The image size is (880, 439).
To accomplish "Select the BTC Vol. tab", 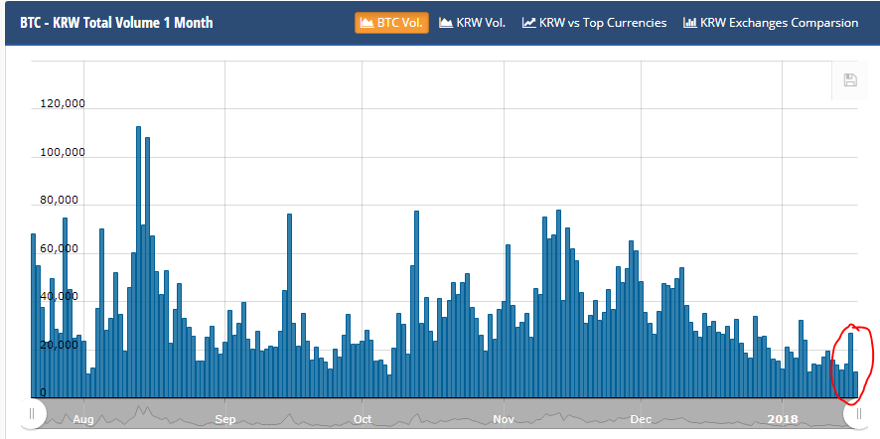I will (391, 23).
